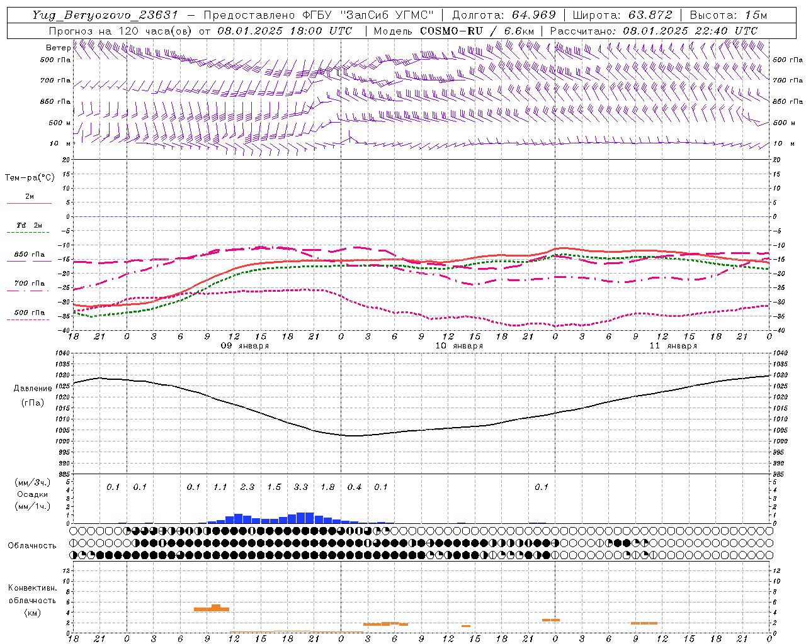This screenshot has width=806, height=644.
Task: Click the 1.8 precipitation total value
Action: coord(327,487)
